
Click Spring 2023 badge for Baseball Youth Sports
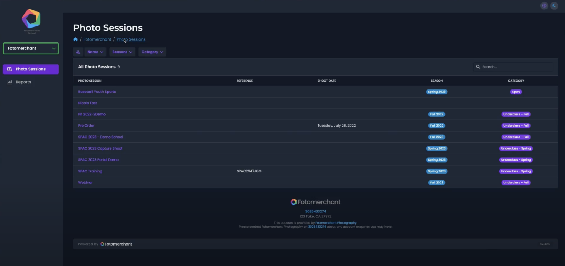[x=437, y=92]
